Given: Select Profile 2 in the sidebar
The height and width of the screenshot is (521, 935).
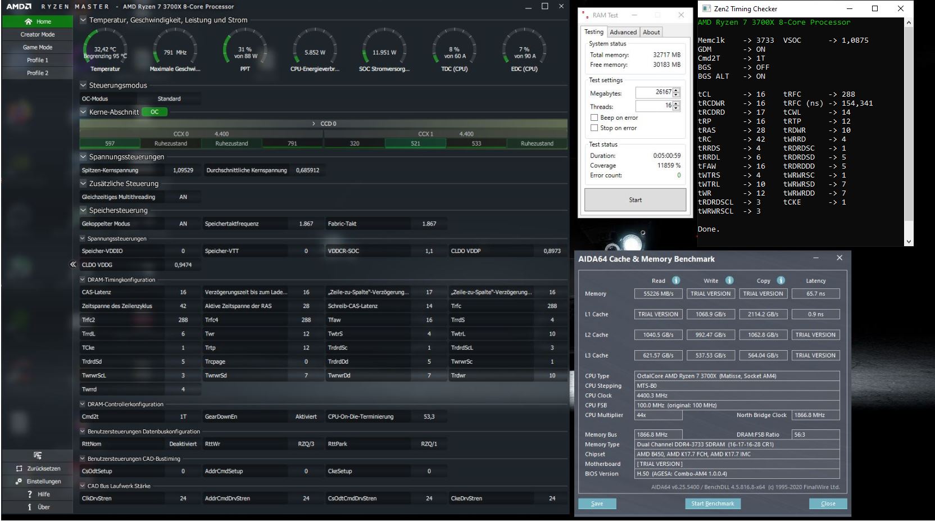Looking at the screenshot, I should pos(38,73).
